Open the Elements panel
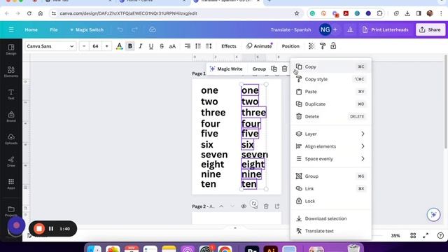This screenshot has height=252, width=448. click(11, 71)
